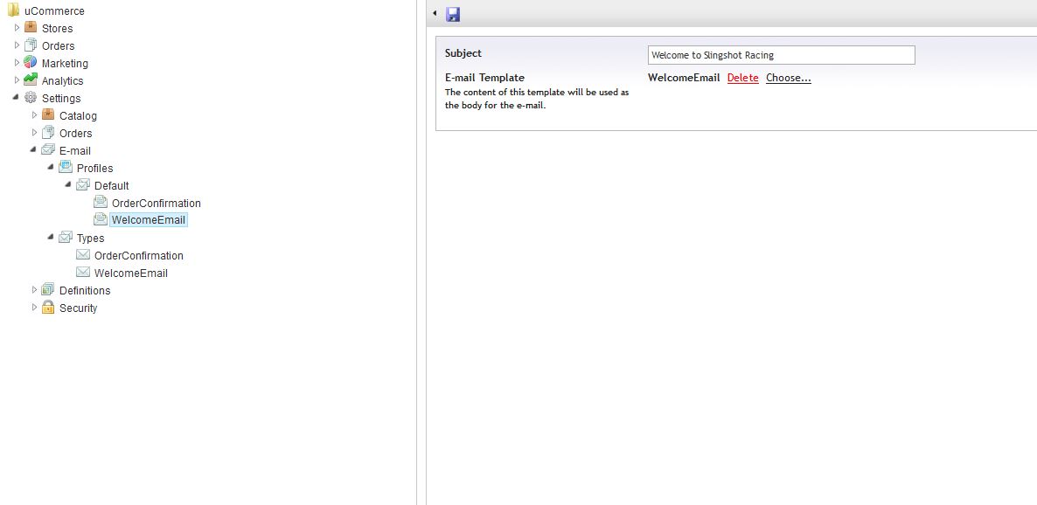Click the Default profile envelope icon
The width and height of the screenshot is (1037, 505).
coord(83,184)
